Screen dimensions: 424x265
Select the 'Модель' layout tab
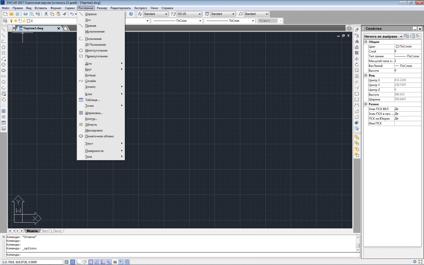(x=32, y=231)
